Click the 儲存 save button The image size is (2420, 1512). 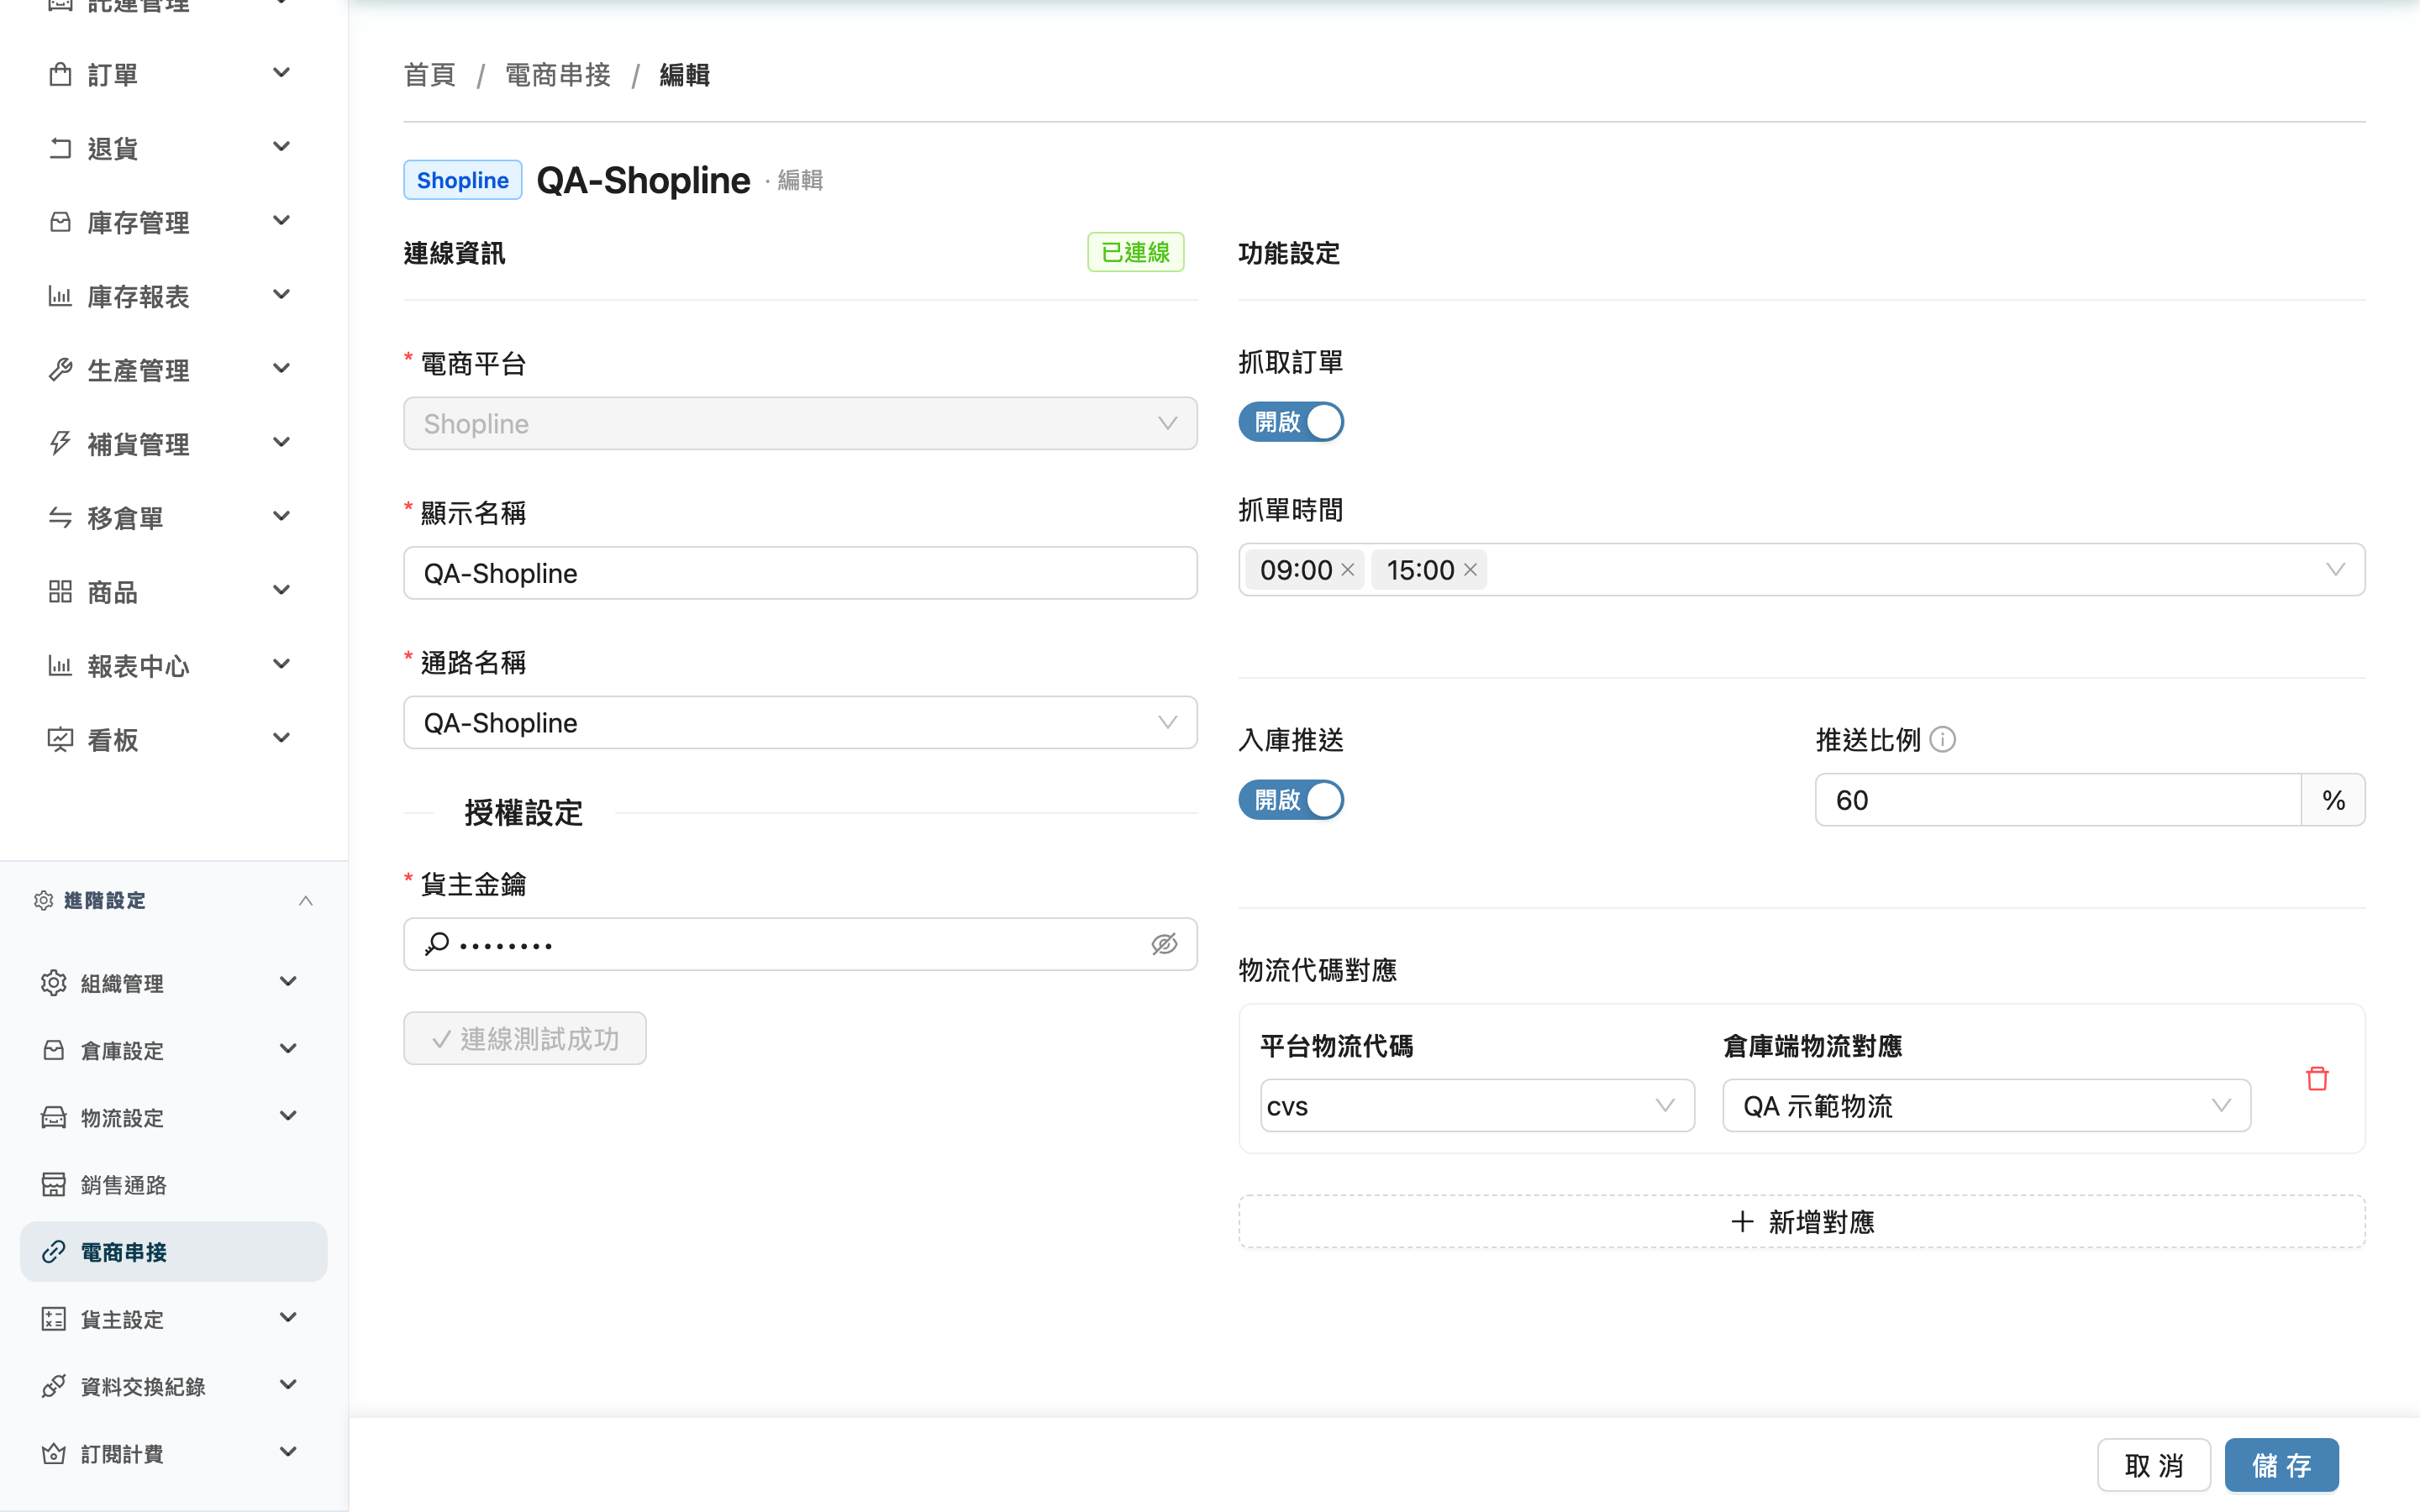pyautogui.click(x=2281, y=1465)
